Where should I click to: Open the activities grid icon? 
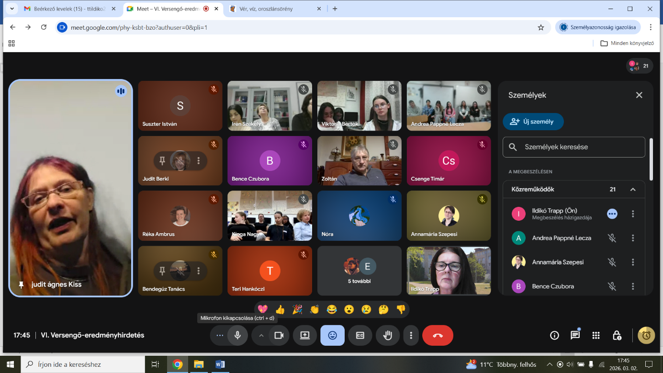click(x=596, y=336)
